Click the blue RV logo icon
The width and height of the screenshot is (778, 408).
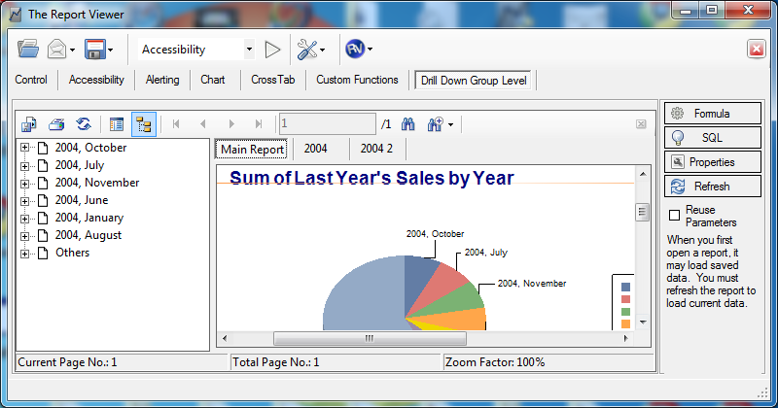tap(355, 49)
